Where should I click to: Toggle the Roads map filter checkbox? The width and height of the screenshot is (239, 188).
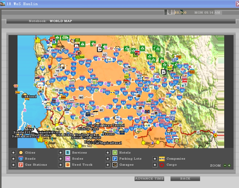pyautogui.click(x=13, y=159)
